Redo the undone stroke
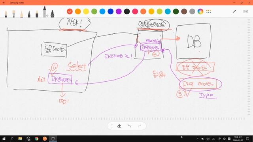The width and height of the screenshot is (253, 142). click(x=140, y=126)
